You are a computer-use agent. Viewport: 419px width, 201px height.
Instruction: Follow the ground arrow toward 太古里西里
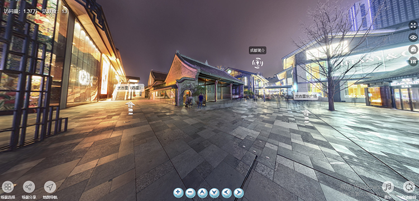[x=130, y=108]
